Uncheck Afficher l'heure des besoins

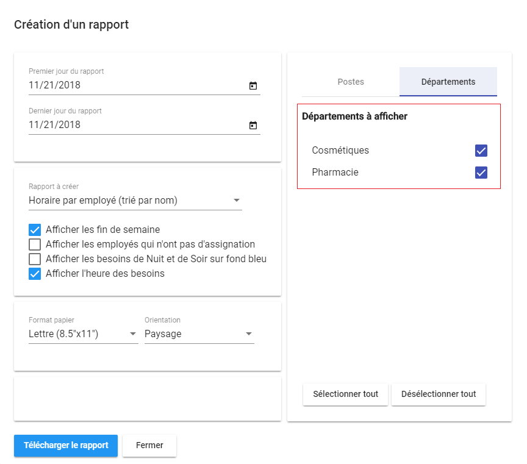coord(35,274)
